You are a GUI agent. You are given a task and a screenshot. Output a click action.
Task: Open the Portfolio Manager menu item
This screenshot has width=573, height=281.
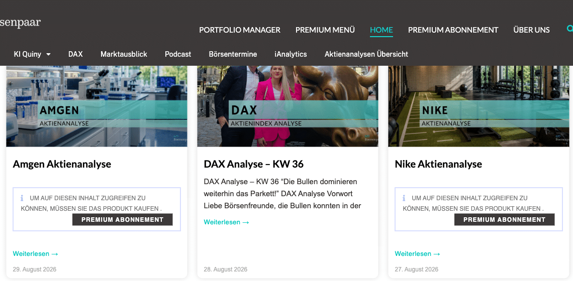pos(240,30)
